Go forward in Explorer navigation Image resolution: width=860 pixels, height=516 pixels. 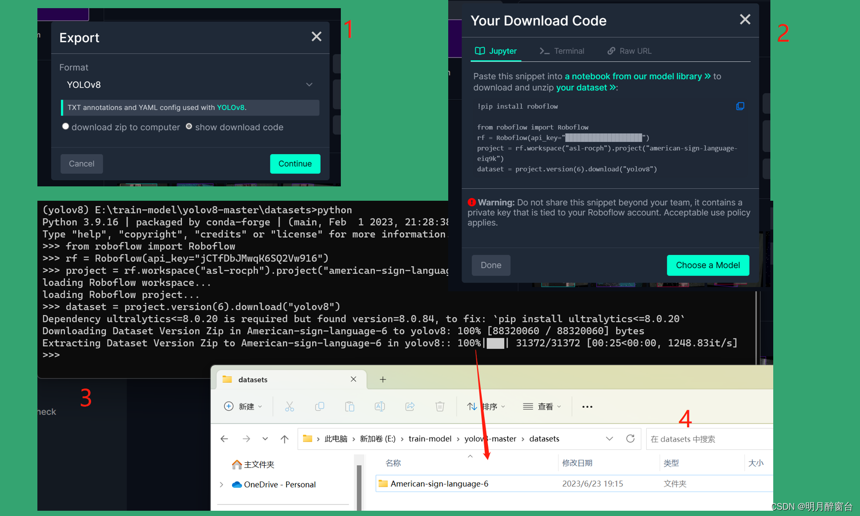pyautogui.click(x=246, y=438)
